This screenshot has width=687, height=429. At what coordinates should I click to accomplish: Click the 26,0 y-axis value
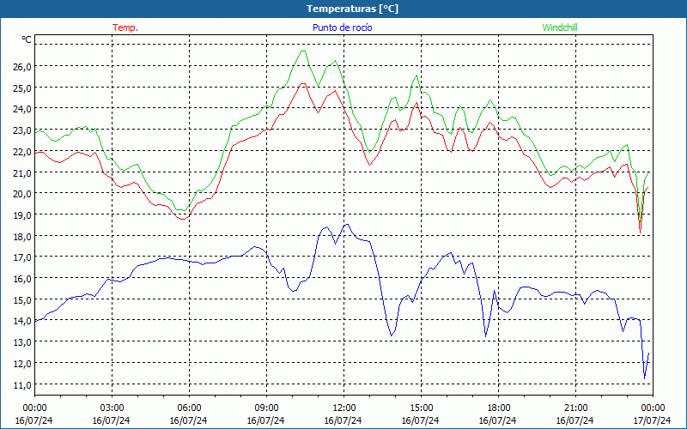tap(22, 67)
